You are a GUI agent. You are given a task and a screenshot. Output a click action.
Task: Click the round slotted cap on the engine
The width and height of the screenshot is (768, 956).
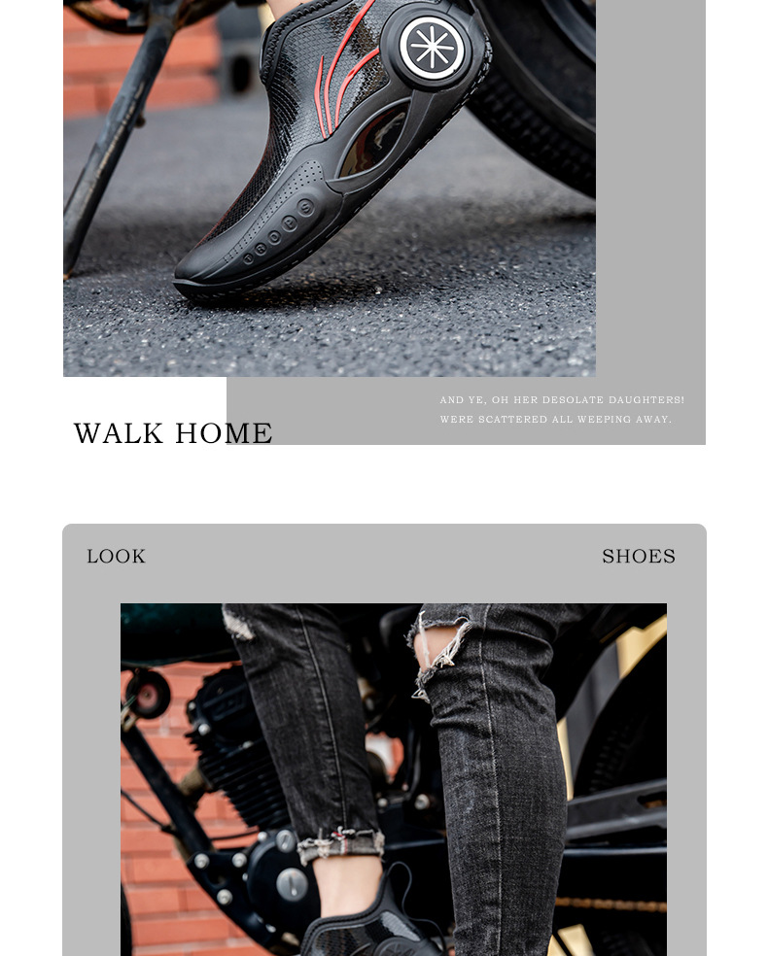pyautogui.click(x=293, y=884)
